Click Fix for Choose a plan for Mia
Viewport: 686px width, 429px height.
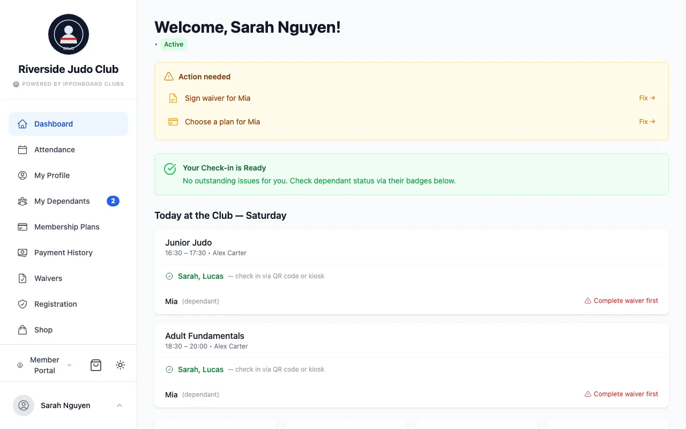tap(647, 122)
